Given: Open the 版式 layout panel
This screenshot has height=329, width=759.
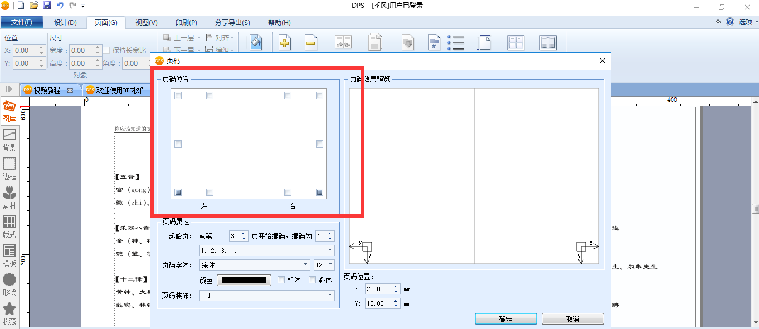Looking at the screenshot, I should [9, 227].
